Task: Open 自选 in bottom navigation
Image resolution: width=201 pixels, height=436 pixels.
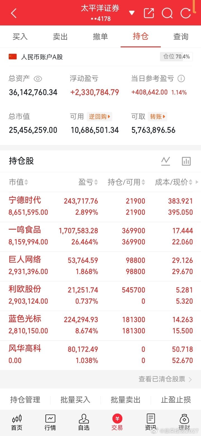Action: tap(84, 423)
